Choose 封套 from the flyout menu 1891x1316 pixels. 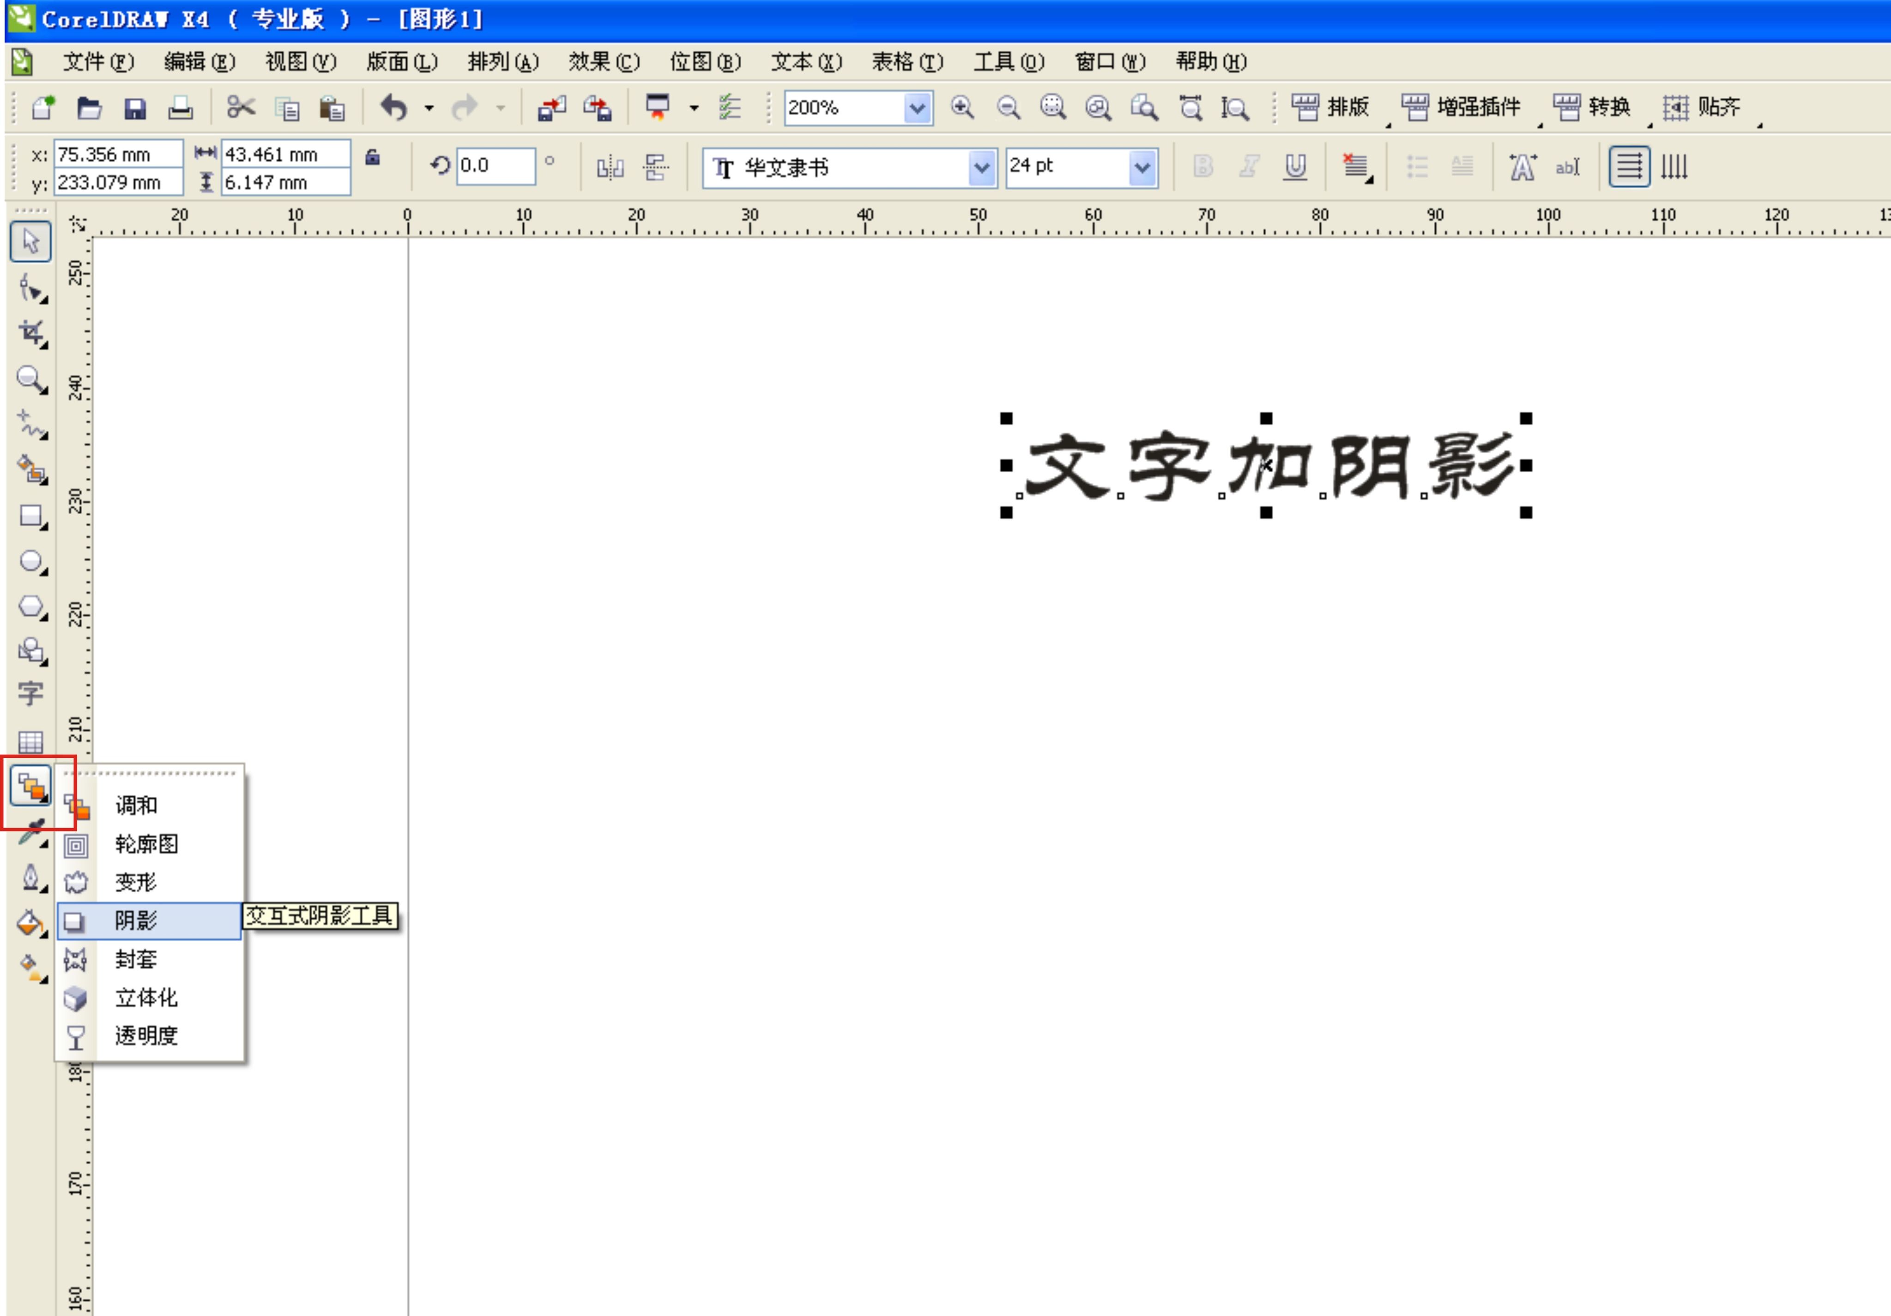tap(149, 959)
